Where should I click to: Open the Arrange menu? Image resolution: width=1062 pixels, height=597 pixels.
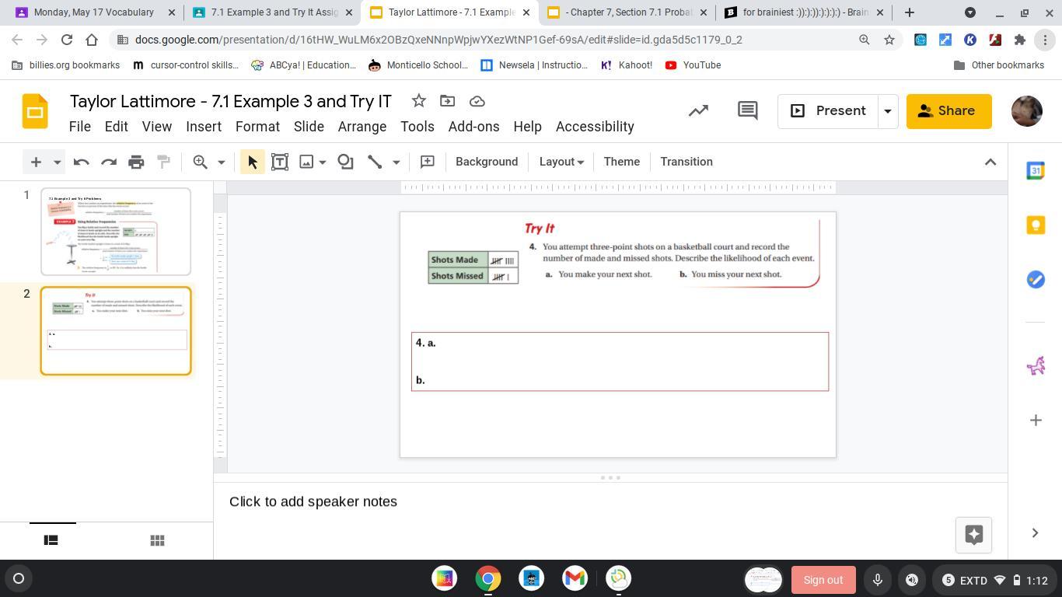coord(362,127)
